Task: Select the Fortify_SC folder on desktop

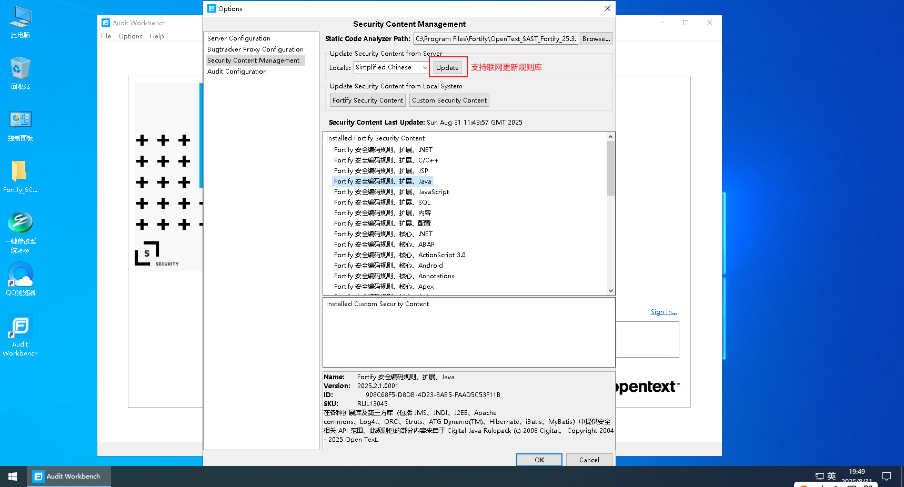Action: [21, 177]
